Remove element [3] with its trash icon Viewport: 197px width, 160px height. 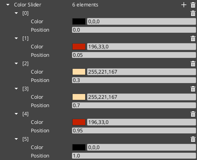193,89
